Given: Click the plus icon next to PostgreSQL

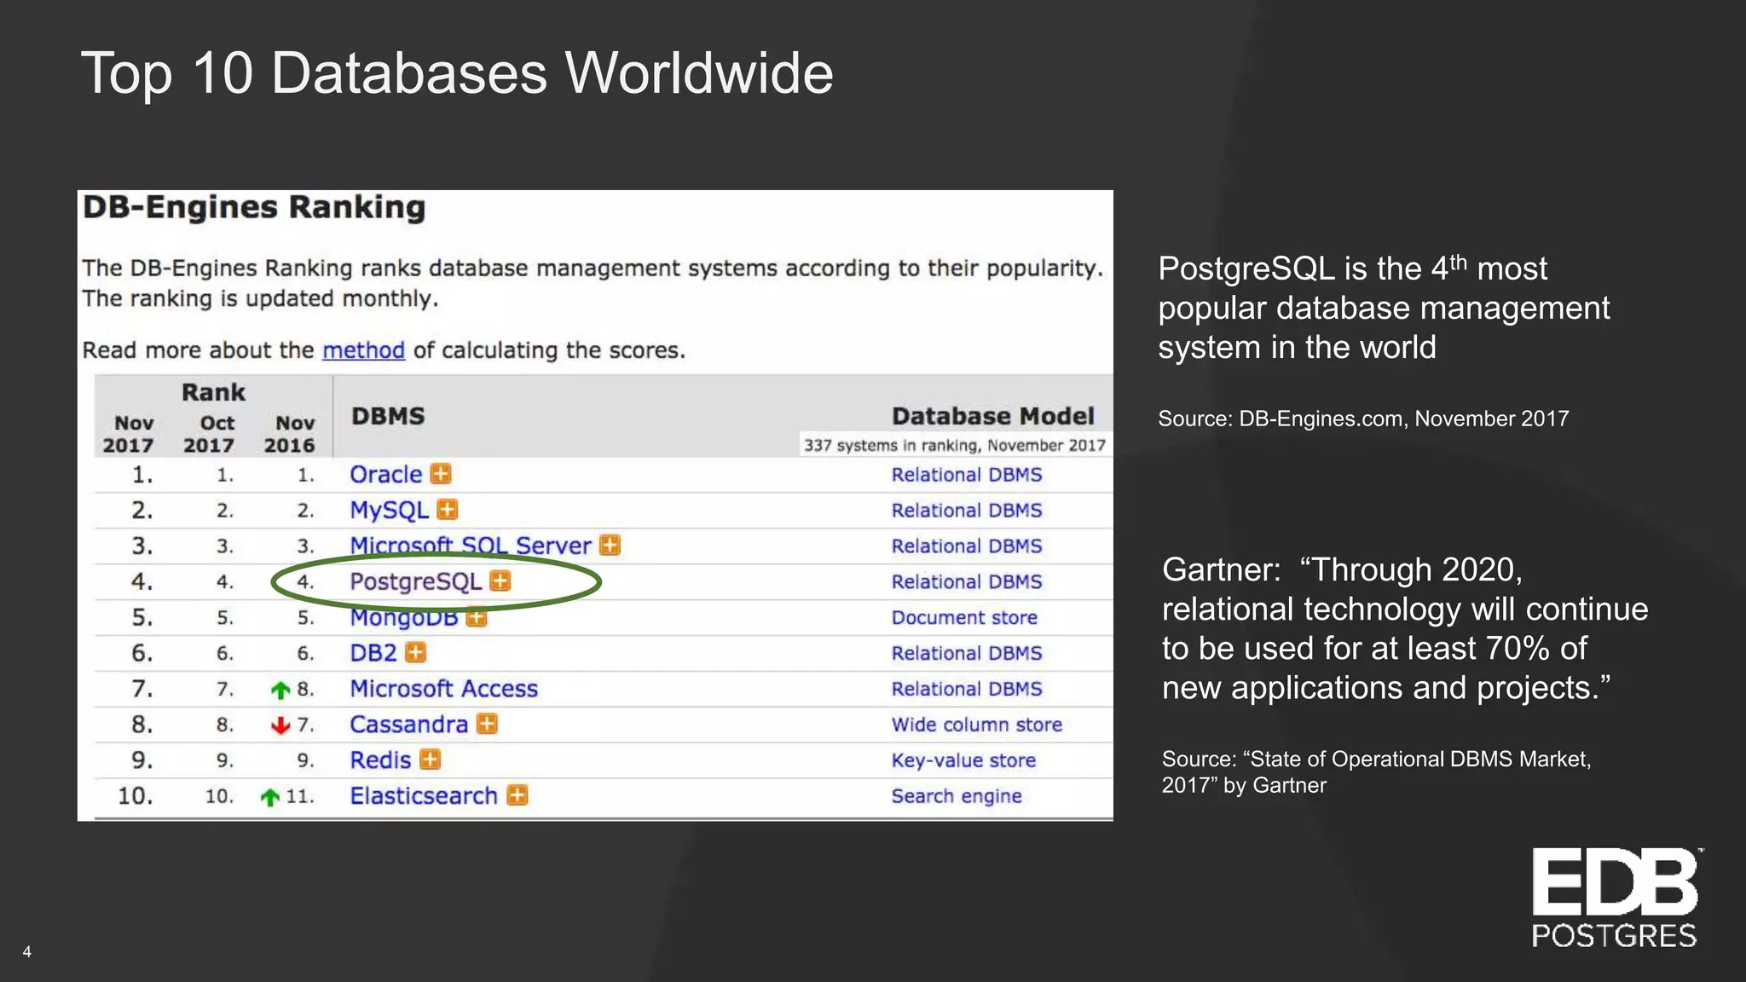Looking at the screenshot, I should tap(500, 581).
